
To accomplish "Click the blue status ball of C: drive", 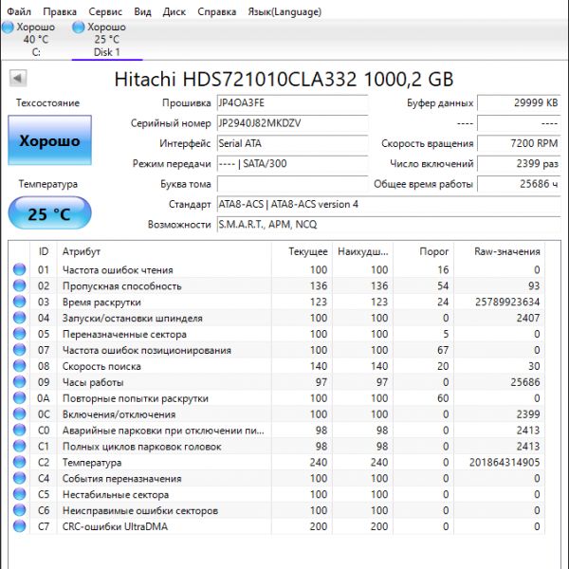I will (x=8, y=27).
